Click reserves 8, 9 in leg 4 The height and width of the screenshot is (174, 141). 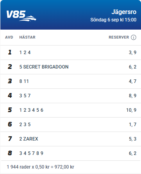[132, 96]
